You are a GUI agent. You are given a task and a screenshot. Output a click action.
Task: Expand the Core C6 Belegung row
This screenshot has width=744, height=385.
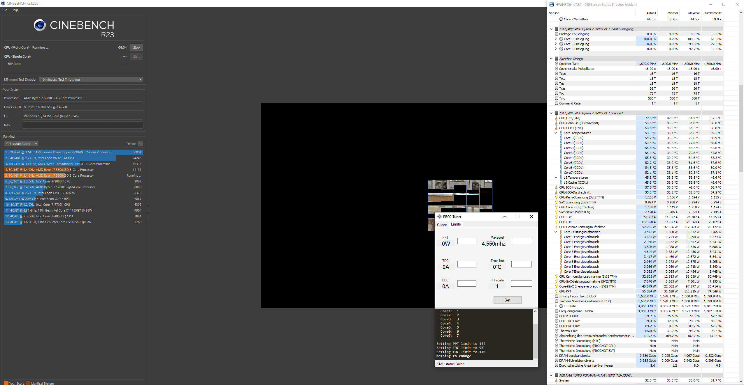coord(556,49)
